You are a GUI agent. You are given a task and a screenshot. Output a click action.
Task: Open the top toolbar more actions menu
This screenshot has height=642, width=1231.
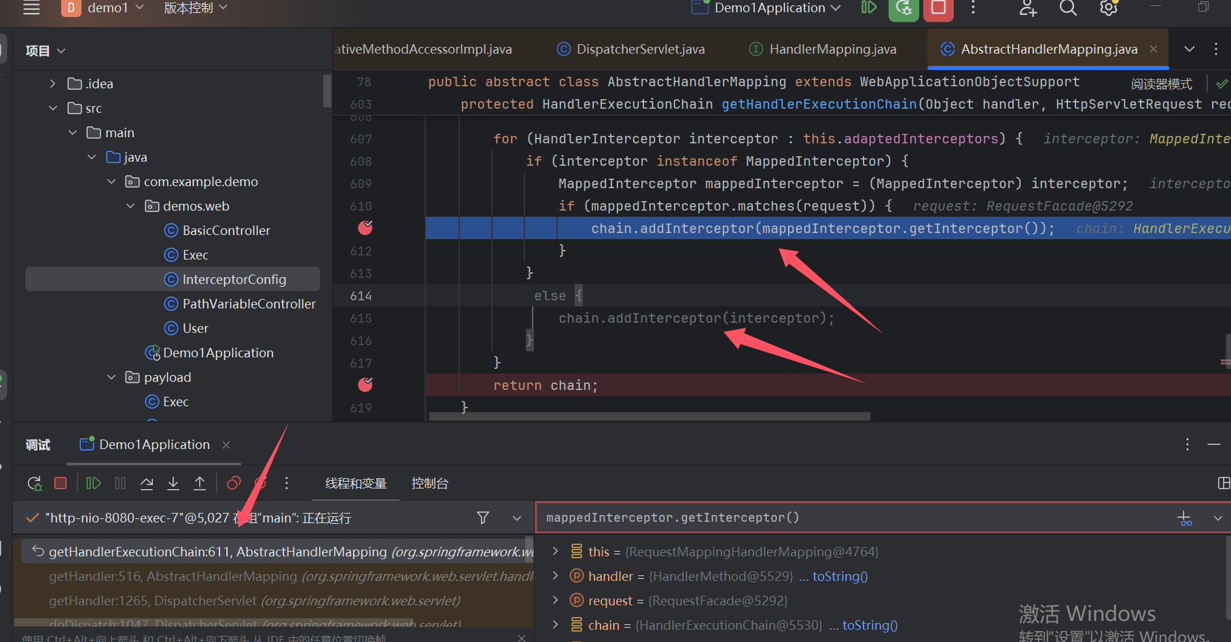pyautogui.click(x=973, y=8)
